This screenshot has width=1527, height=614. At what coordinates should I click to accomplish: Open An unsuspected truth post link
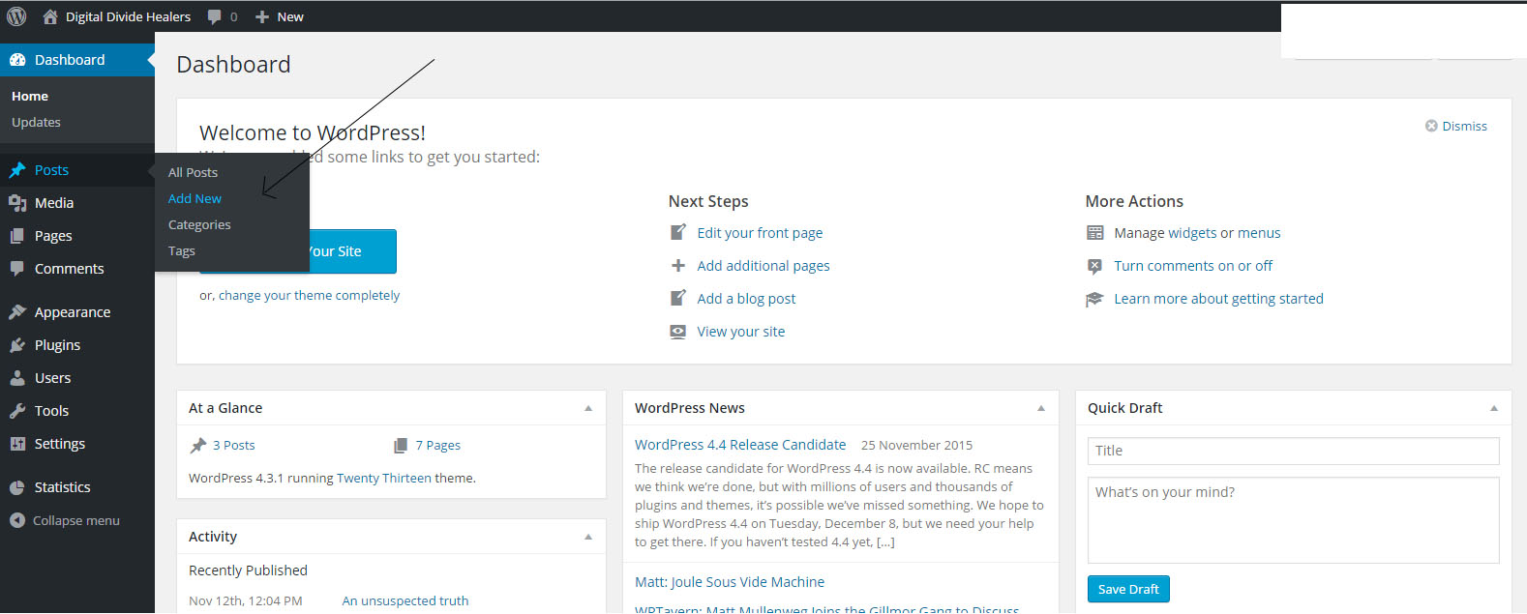click(x=405, y=600)
